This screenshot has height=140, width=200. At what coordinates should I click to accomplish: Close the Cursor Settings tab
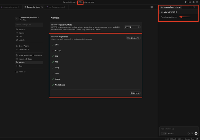coord(42,7)
